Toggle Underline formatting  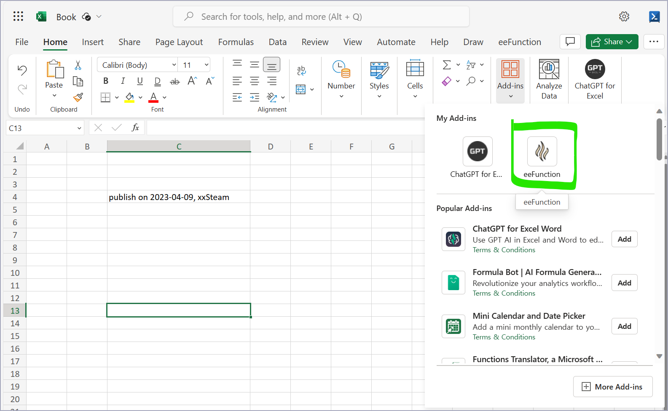[140, 81]
